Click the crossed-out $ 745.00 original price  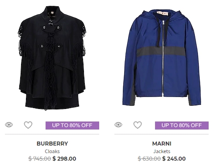click(x=40, y=158)
